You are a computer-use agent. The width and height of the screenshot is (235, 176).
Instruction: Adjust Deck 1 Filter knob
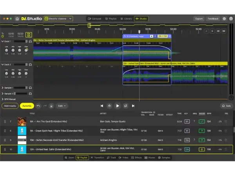[x=26, y=50]
